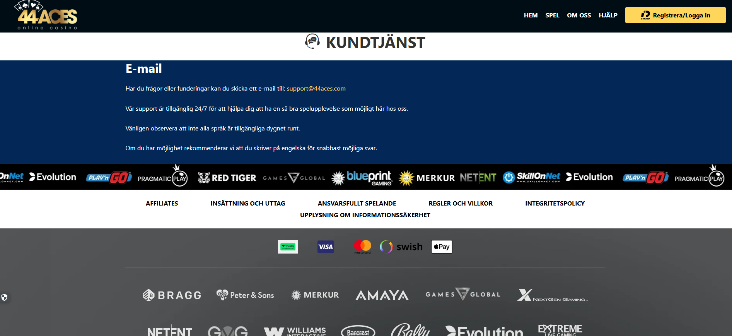
Task: Click the support@44aces.com email link
Action: pos(316,89)
